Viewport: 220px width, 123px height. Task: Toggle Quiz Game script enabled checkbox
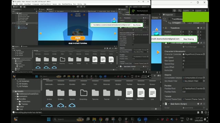[x=169, y=104]
